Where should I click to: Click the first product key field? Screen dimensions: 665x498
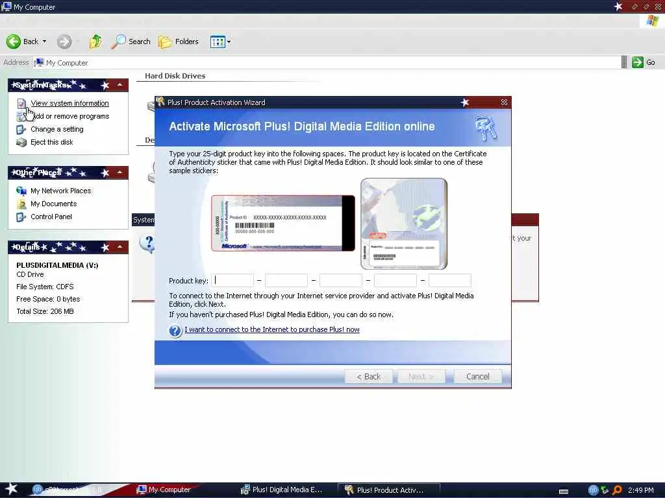(x=232, y=280)
